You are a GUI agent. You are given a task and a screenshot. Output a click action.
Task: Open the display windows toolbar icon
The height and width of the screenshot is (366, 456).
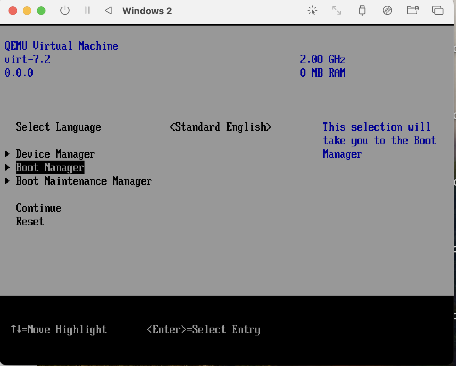click(x=438, y=11)
